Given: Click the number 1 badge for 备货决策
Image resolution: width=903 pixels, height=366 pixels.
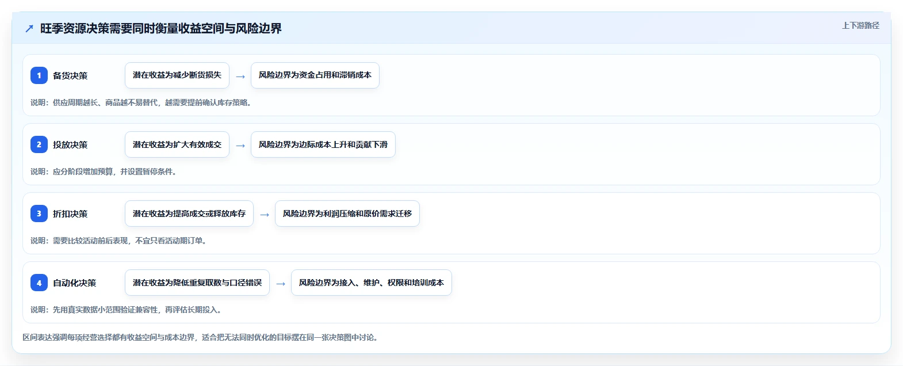Looking at the screenshot, I should (39, 75).
